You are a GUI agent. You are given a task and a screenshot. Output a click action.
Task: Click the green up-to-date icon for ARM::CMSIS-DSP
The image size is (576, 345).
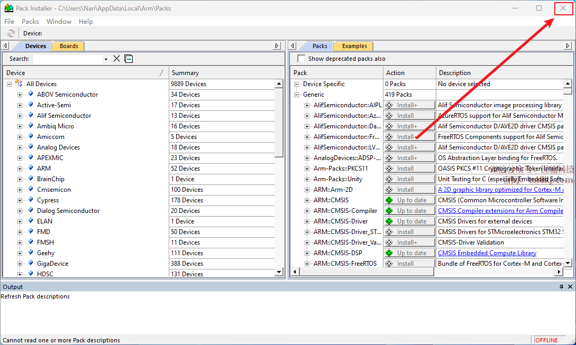click(x=389, y=253)
